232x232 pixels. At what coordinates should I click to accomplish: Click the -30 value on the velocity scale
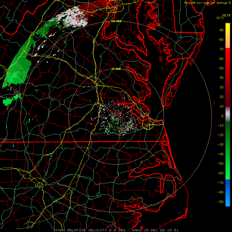coord(220,145)
